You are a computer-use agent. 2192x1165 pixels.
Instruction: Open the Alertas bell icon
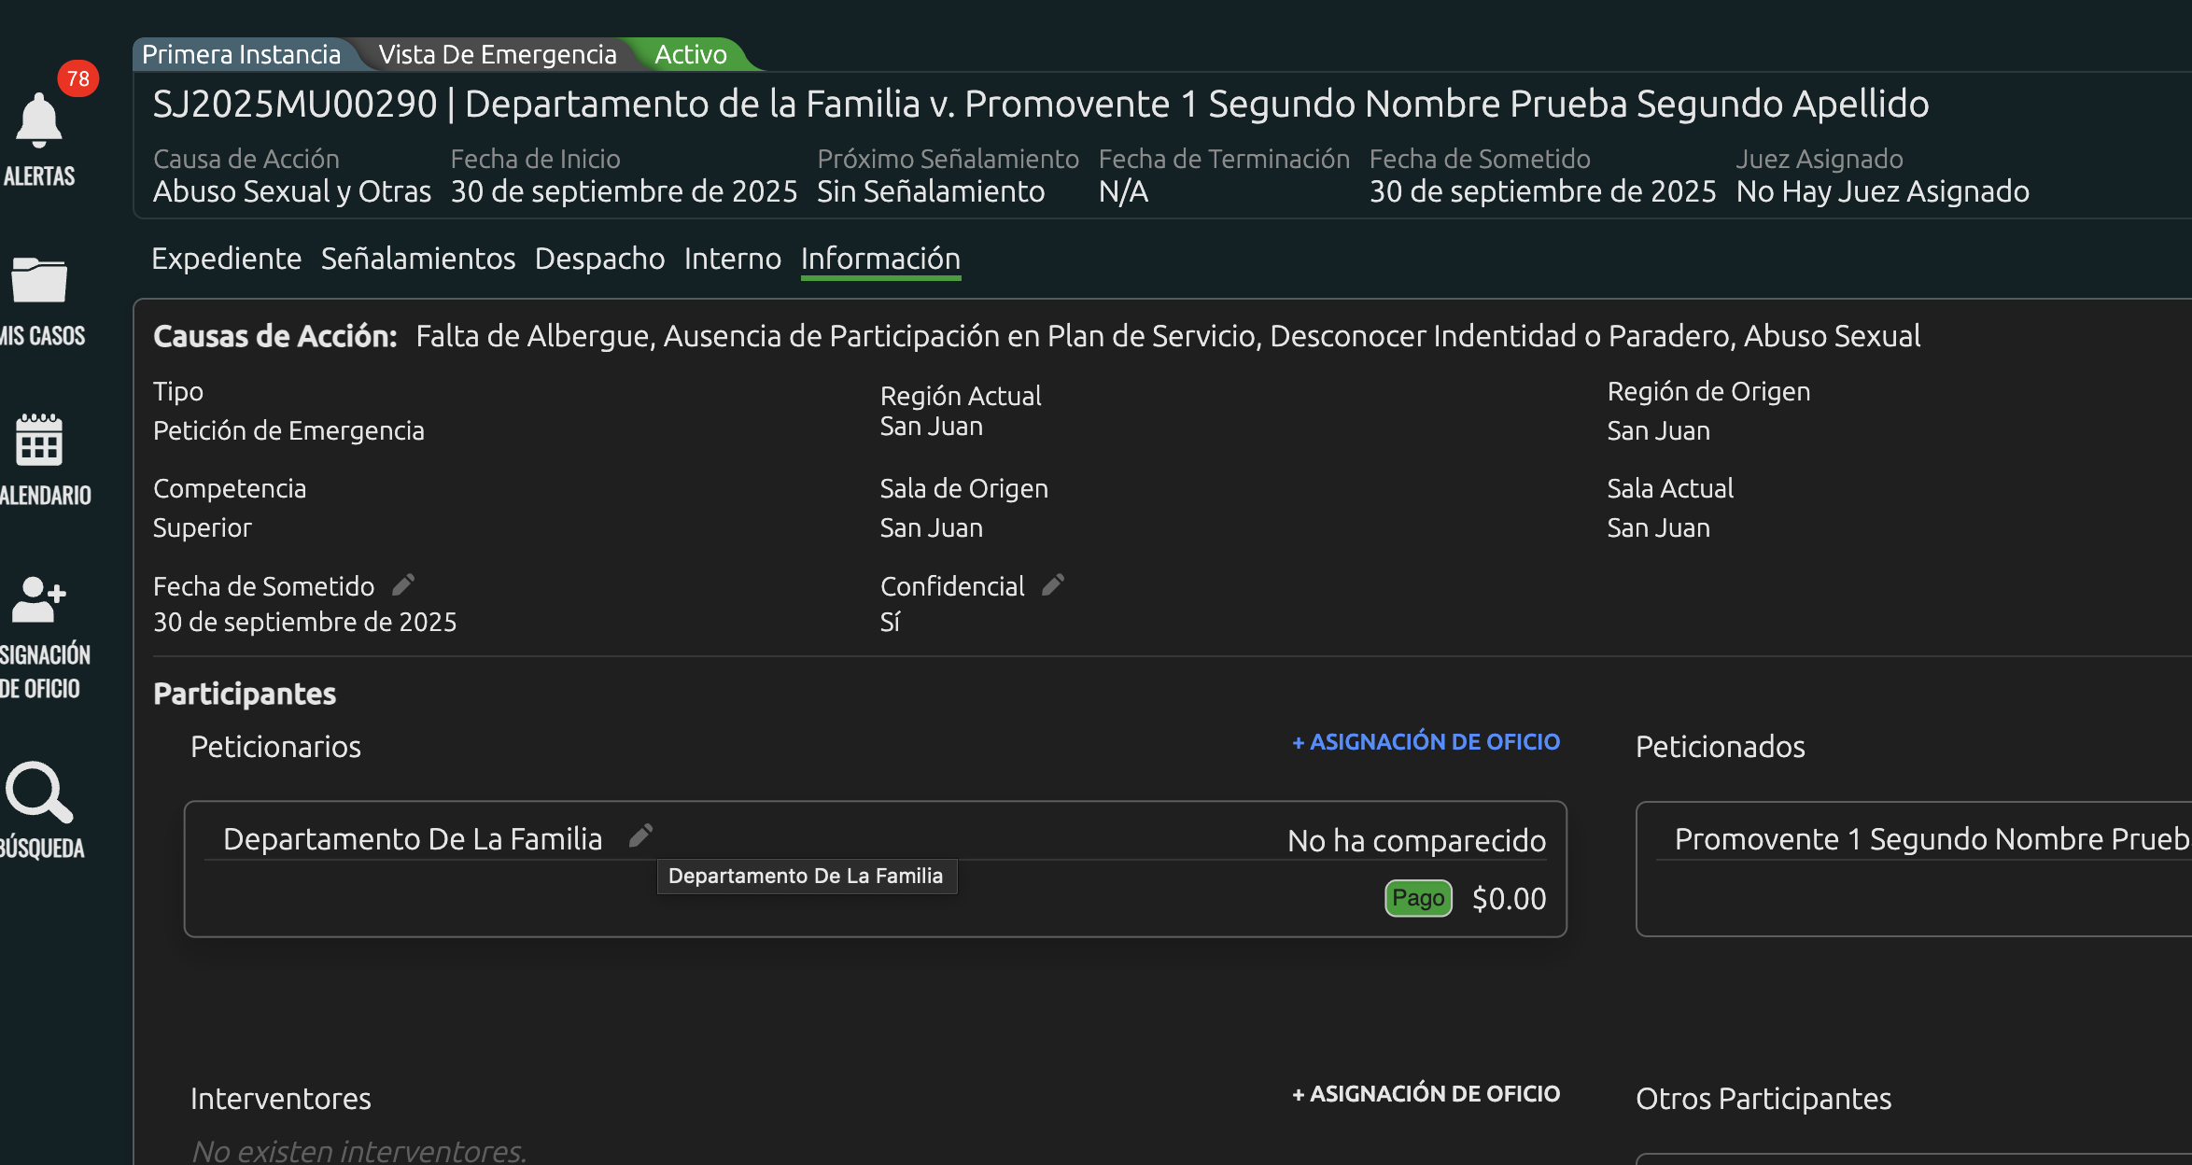coord(39,121)
